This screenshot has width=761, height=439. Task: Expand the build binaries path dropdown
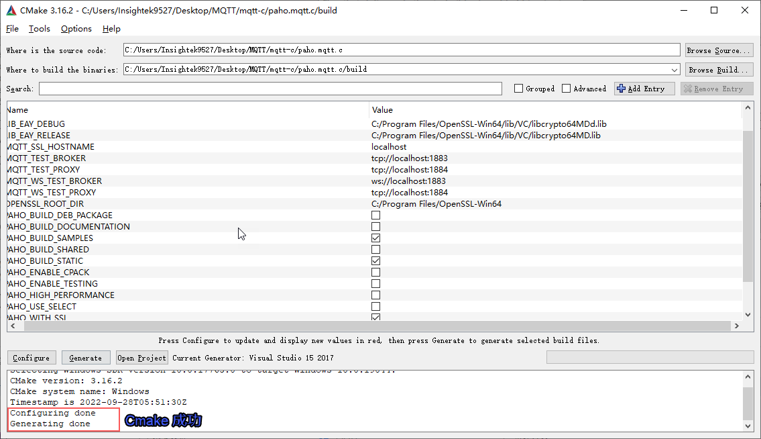pyautogui.click(x=674, y=70)
